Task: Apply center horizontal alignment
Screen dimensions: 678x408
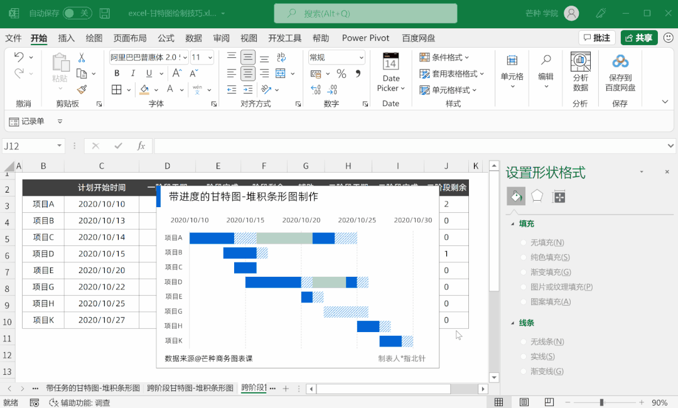Action: tap(248, 73)
